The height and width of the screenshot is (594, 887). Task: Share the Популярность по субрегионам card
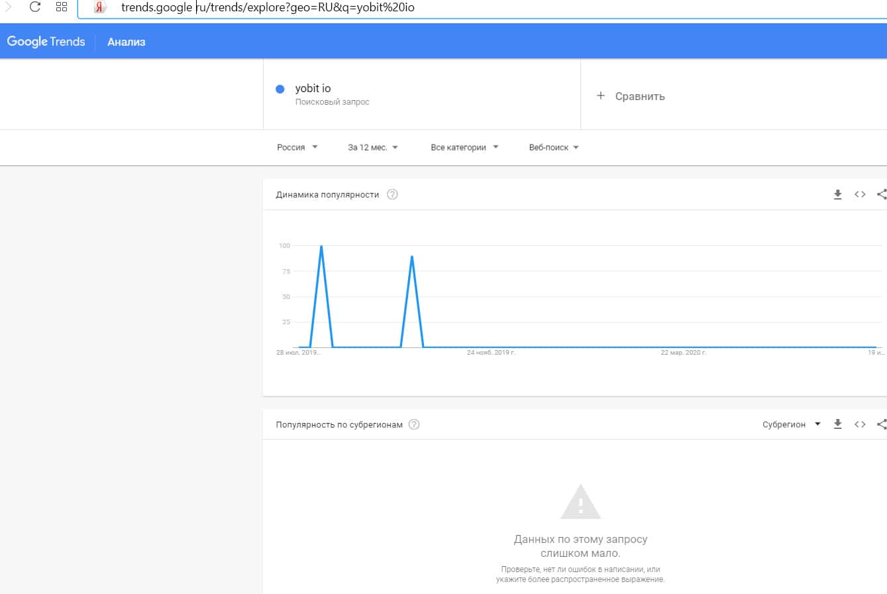coord(882,424)
